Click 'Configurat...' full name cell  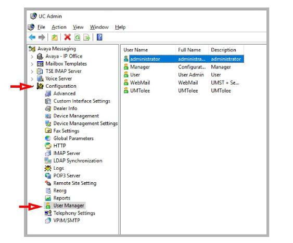tap(192, 67)
